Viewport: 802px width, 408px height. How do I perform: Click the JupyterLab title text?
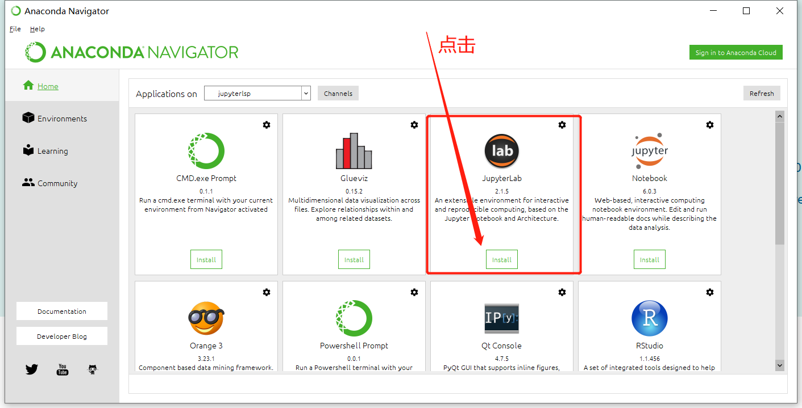coord(502,178)
